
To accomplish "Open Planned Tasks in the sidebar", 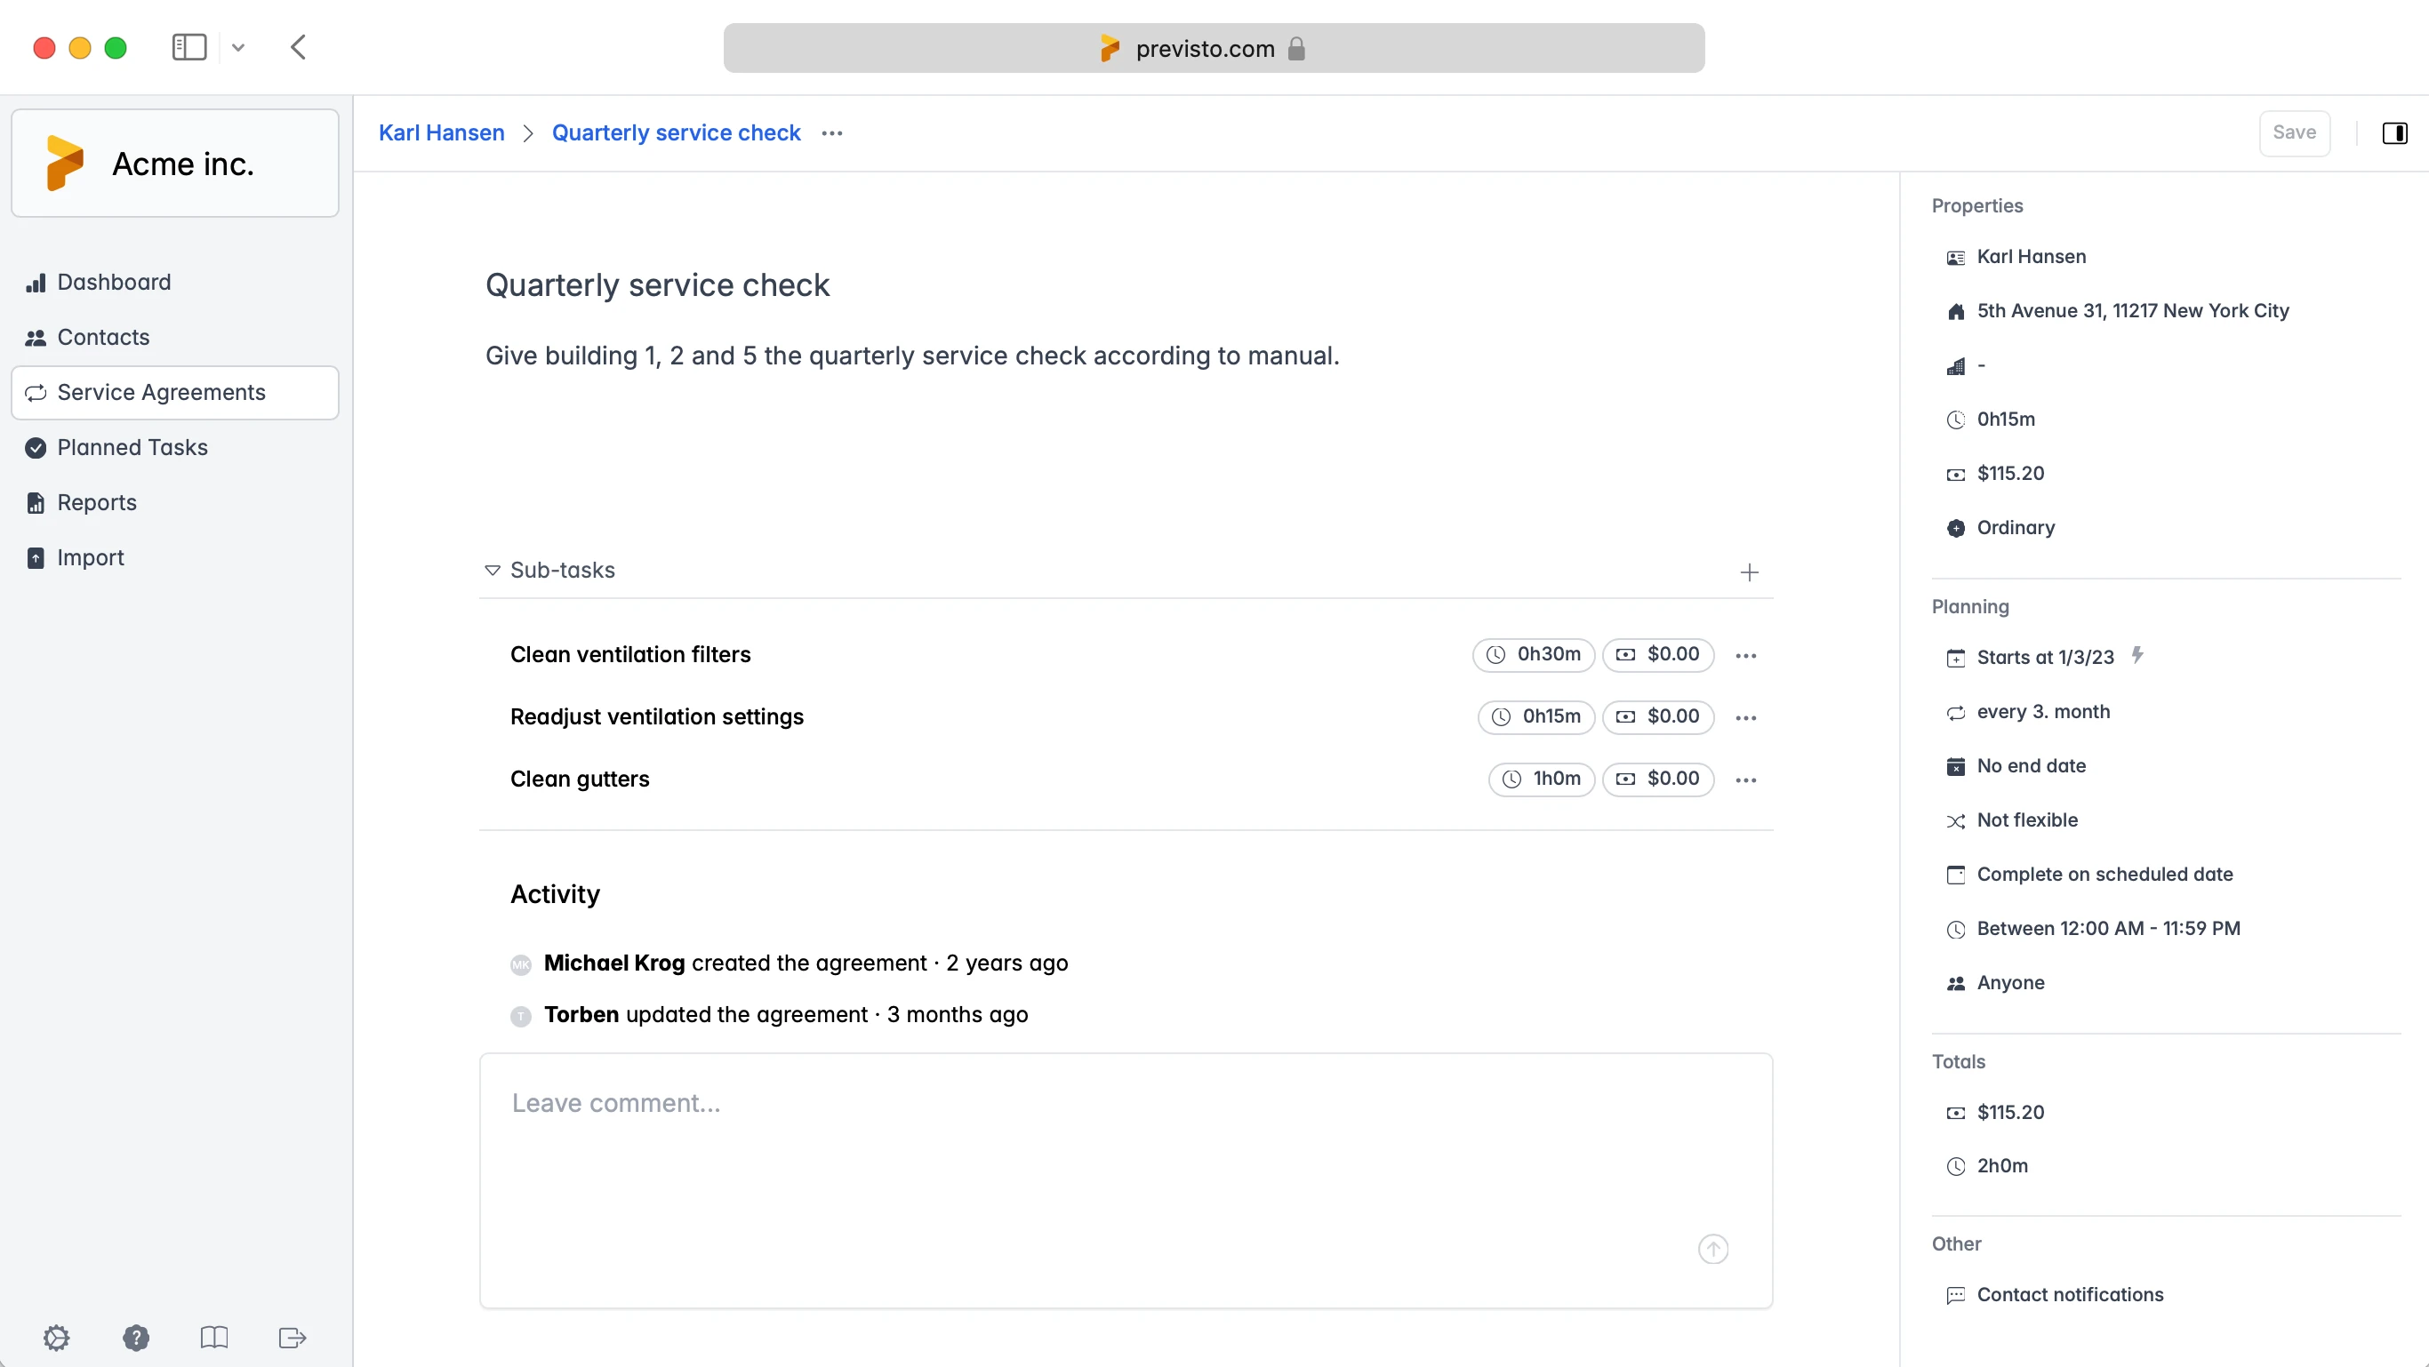I will click(x=132, y=448).
